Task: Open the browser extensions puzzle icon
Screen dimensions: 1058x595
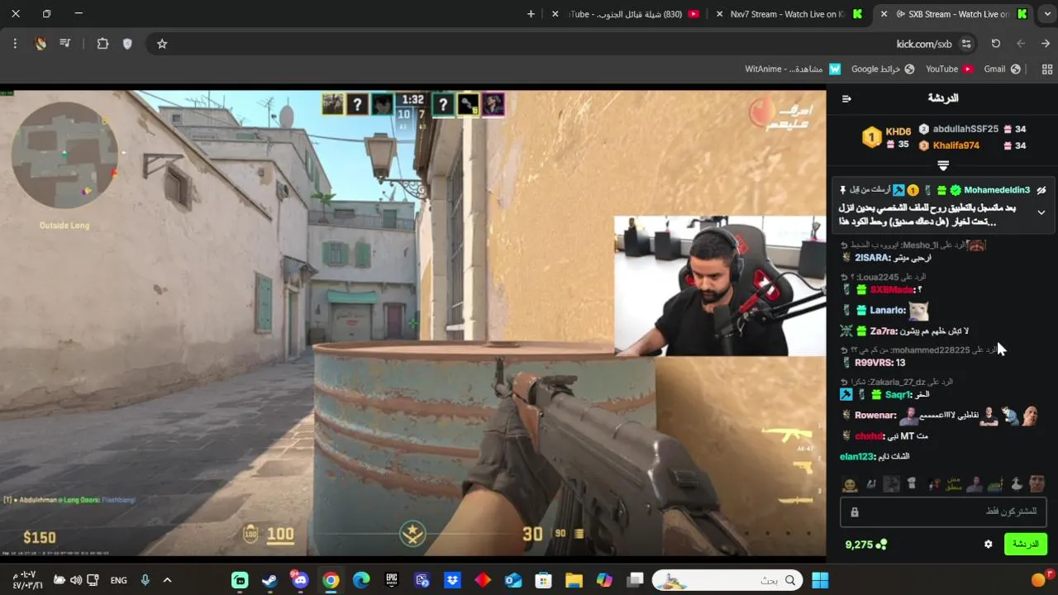Action: point(102,44)
